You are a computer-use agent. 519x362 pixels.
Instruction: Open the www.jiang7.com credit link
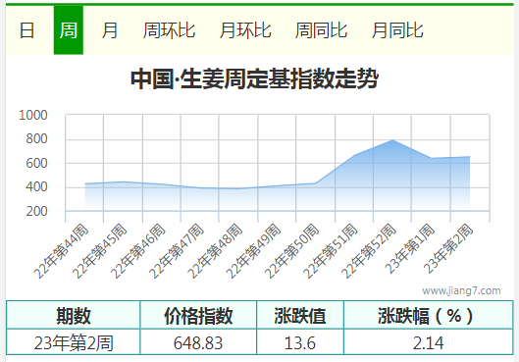[461, 290]
